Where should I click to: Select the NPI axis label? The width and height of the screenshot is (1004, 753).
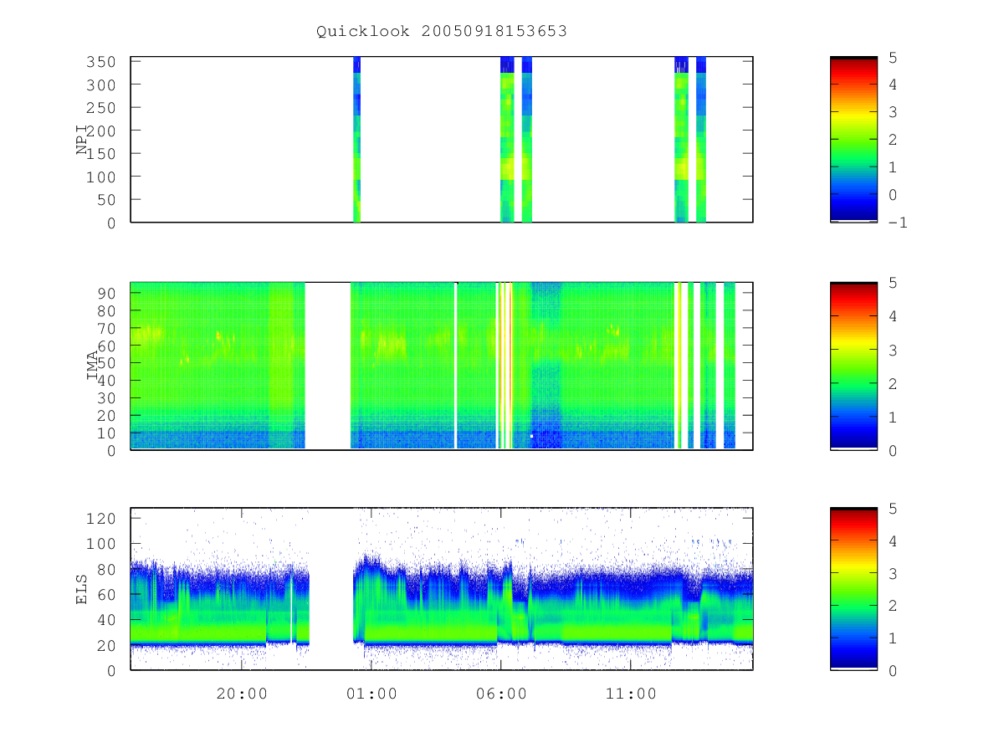pyautogui.click(x=83, y=140)
